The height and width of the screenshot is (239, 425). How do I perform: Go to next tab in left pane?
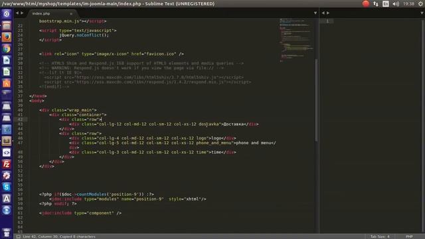click(x=22, y=13)
